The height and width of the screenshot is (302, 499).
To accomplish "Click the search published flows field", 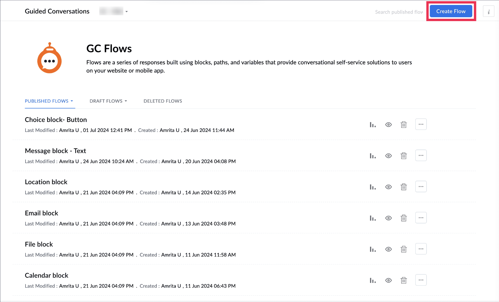I will coord(399,12).
